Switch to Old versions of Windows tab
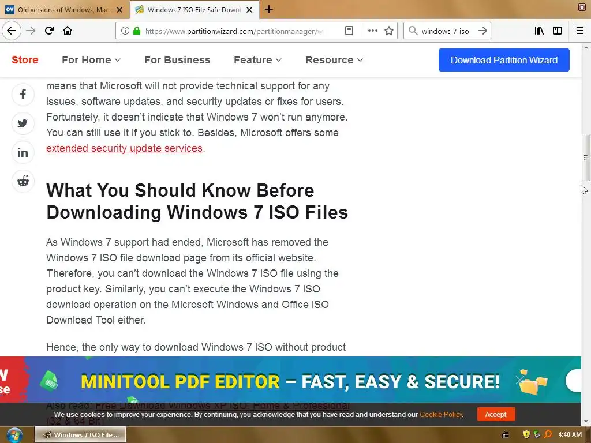Viewport: 591px width, 443px height. click(64, 10)
